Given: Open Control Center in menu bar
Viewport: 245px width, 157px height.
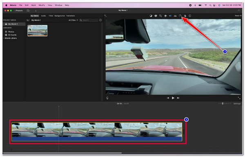Looking at the screenshot, I should pos(215,5).
